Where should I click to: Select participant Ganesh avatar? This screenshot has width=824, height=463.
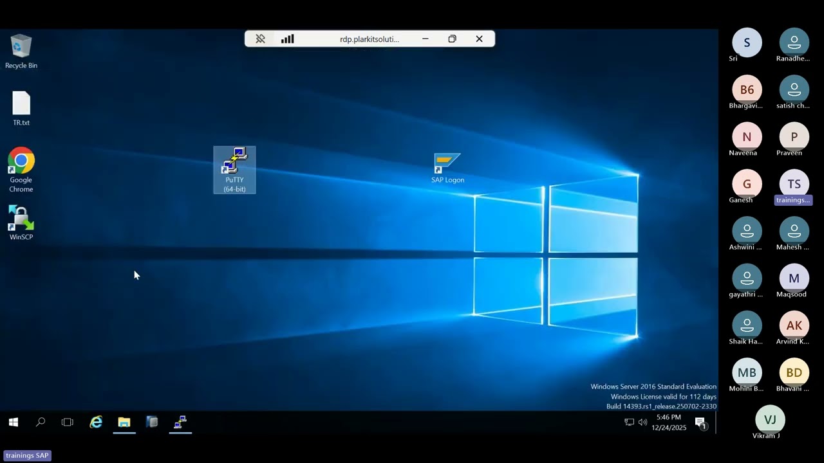pyautogui.click(x=747, y=184)
